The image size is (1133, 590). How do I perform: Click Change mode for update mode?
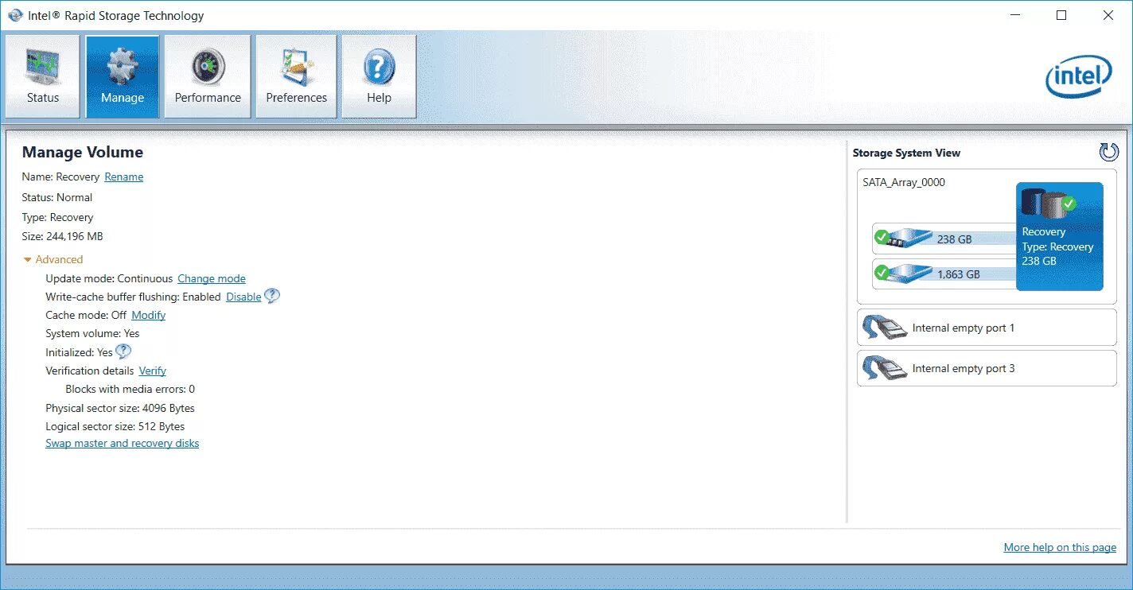(212, 278)
